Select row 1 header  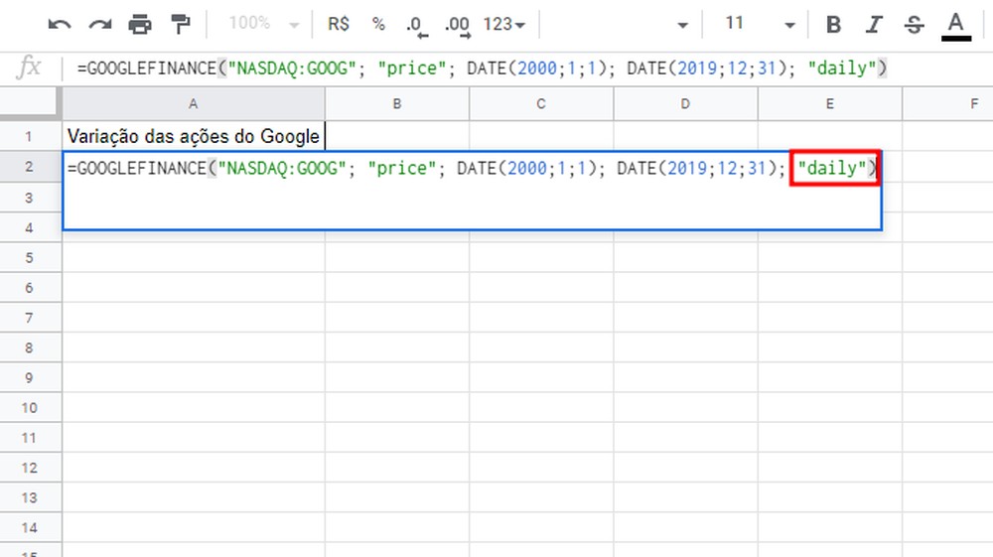click(x=29, y=136)
